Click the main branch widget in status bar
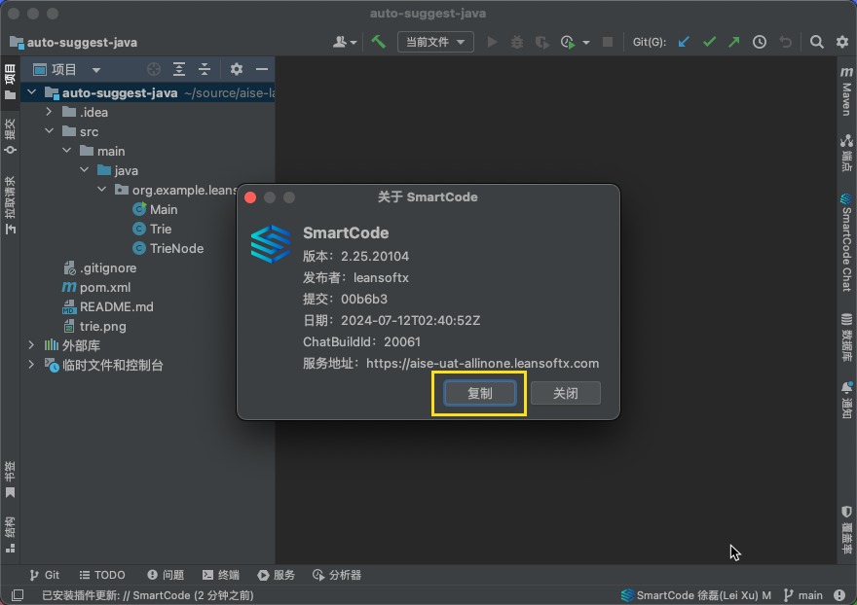 point(802,595)
